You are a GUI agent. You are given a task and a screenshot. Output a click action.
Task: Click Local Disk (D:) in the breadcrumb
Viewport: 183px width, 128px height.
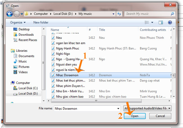(x=63, y=14)
